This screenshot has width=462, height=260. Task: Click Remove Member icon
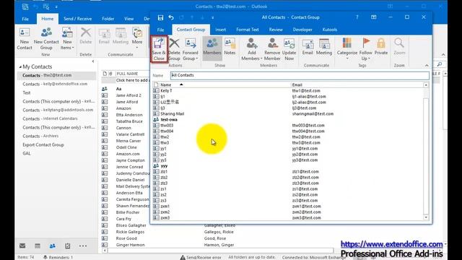point(272,49)
